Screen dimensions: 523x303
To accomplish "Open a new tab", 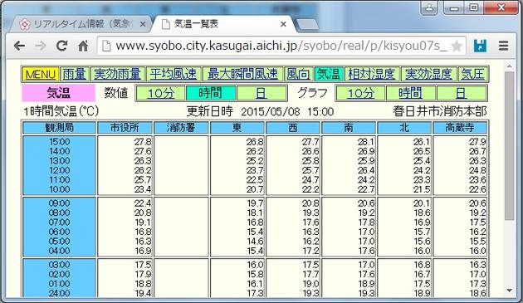I will point(307,25).
